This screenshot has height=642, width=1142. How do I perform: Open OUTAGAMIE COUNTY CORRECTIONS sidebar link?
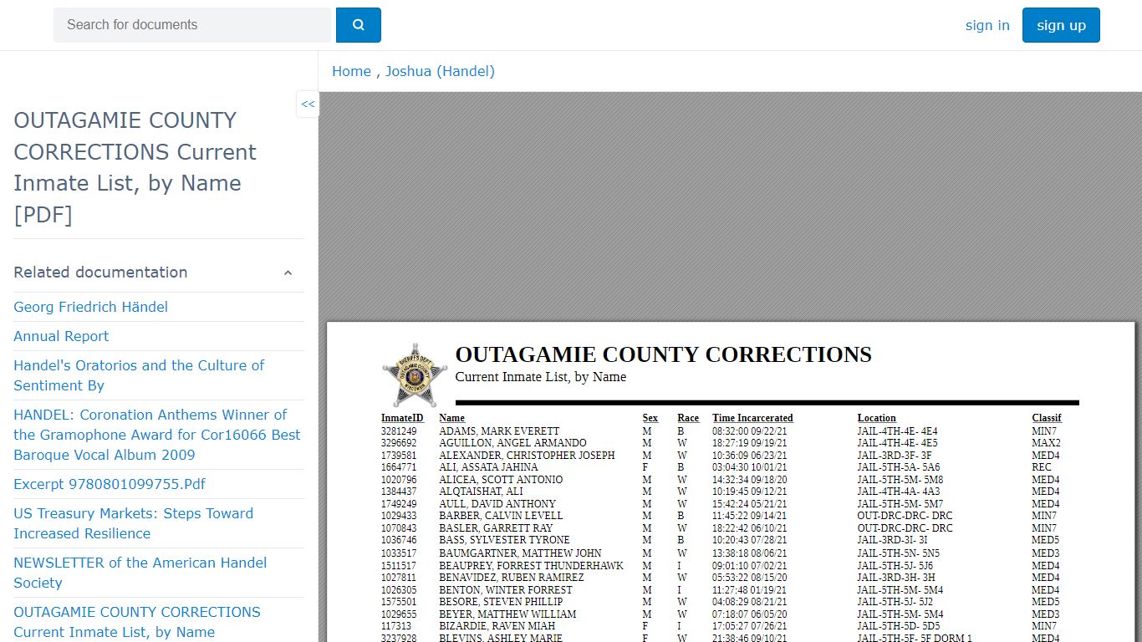(x=137, y=622)
